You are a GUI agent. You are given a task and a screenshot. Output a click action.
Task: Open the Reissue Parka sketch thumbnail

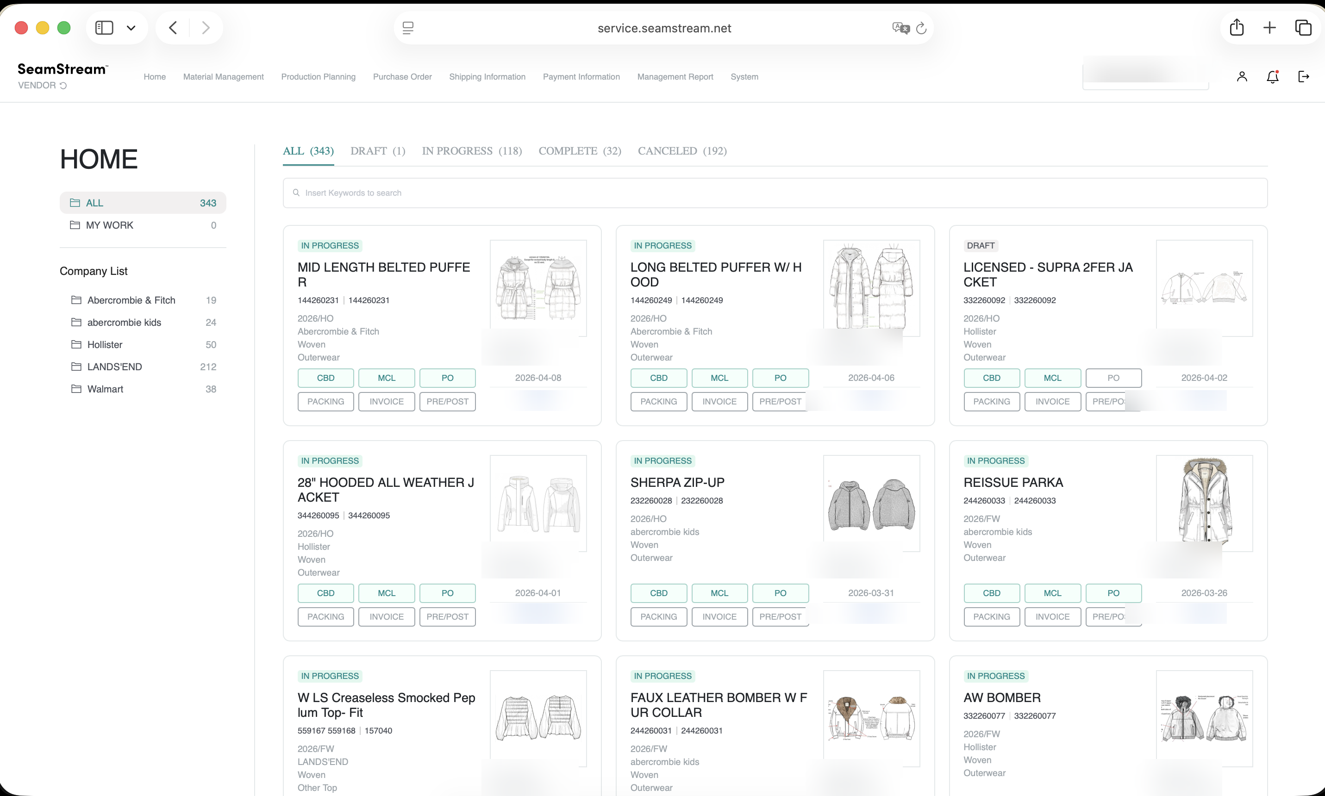1204,503
